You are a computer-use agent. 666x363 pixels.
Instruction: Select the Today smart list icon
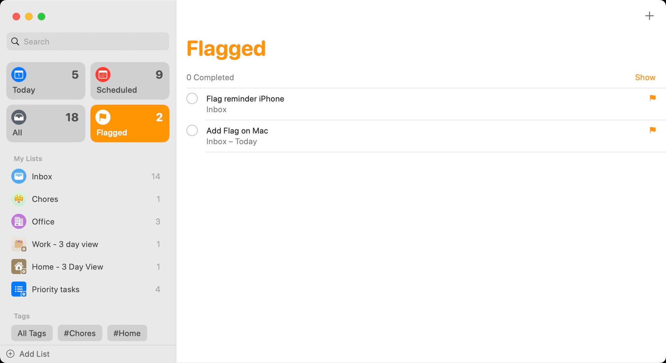coord(19,74)
